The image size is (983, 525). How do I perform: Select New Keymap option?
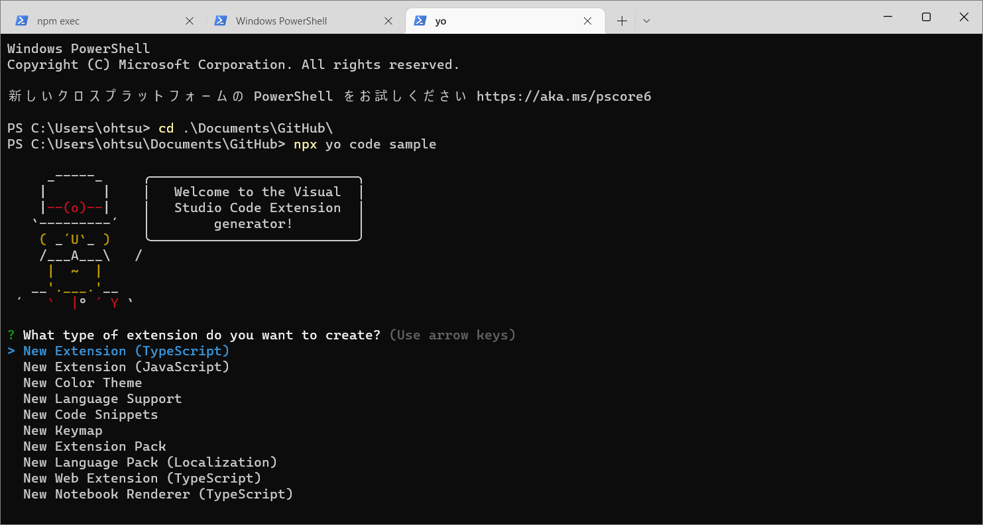point(62,430)
